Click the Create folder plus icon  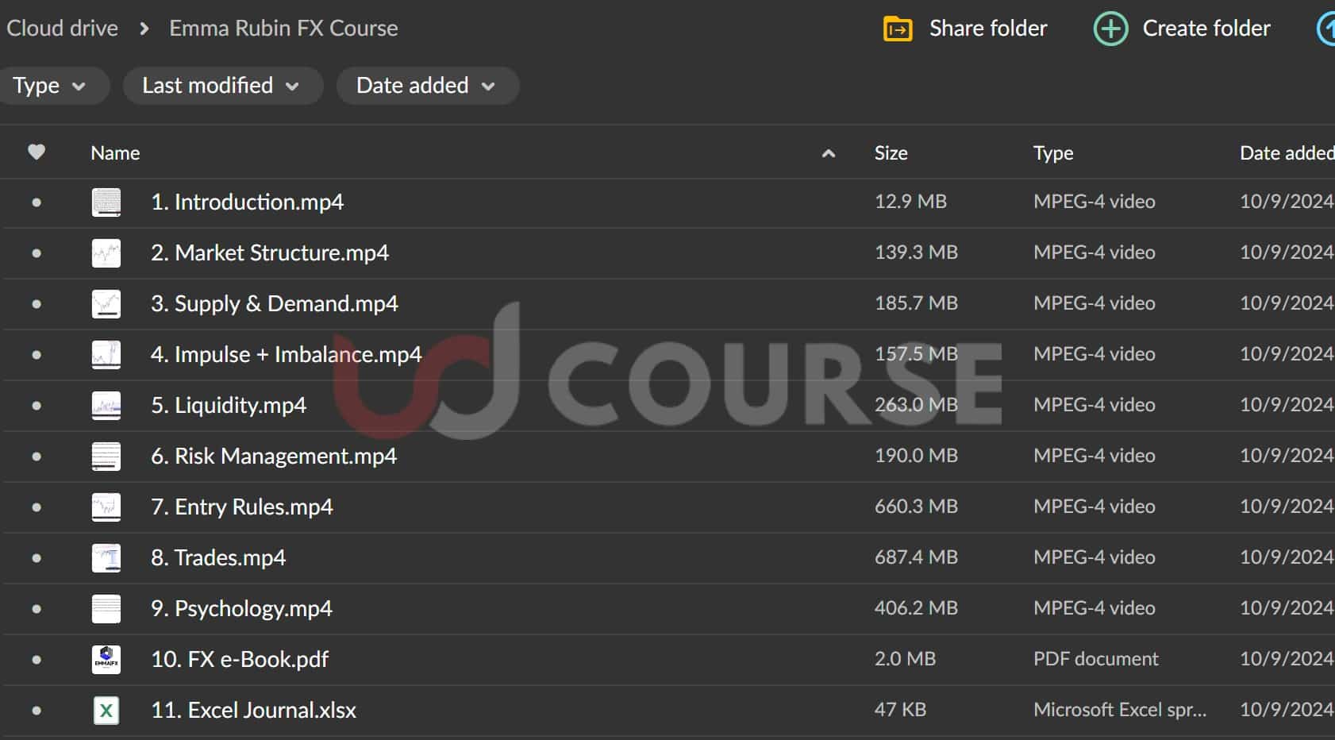[1110, 29]
